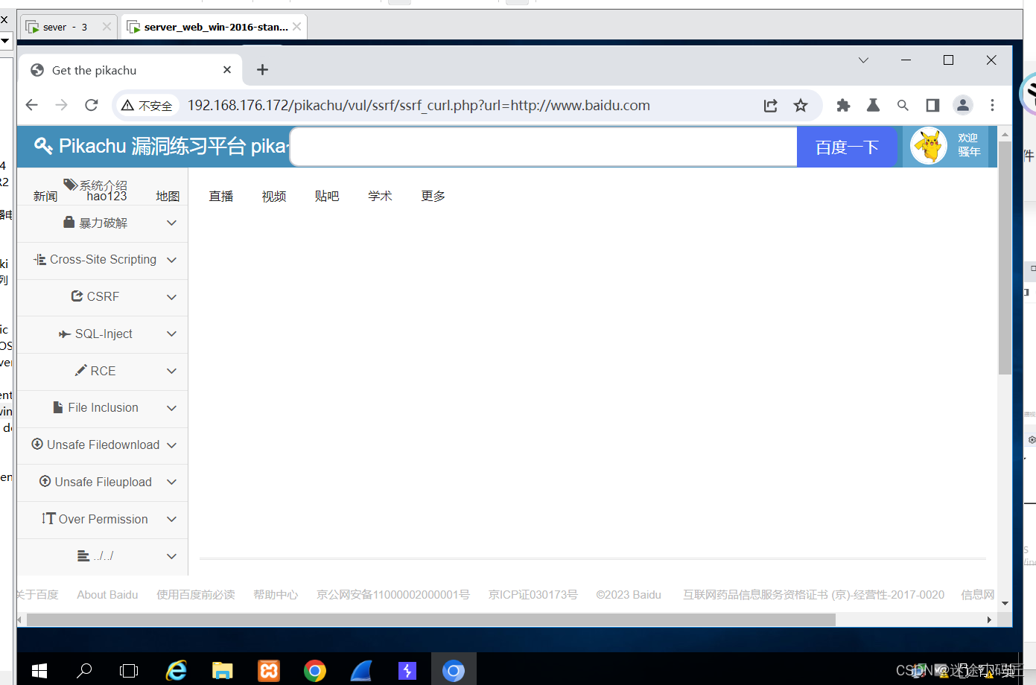Expand the ../../ directory traversal menu
The image size is (1036, 685).
click(x=103, y=555)
